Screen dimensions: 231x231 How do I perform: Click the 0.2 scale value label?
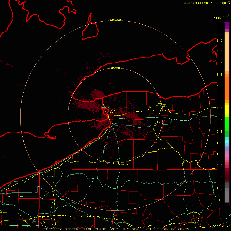tap(219, 166)
